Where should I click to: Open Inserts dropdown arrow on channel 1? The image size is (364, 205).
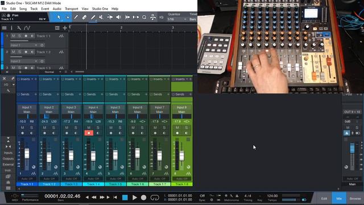tap(32, 79)
